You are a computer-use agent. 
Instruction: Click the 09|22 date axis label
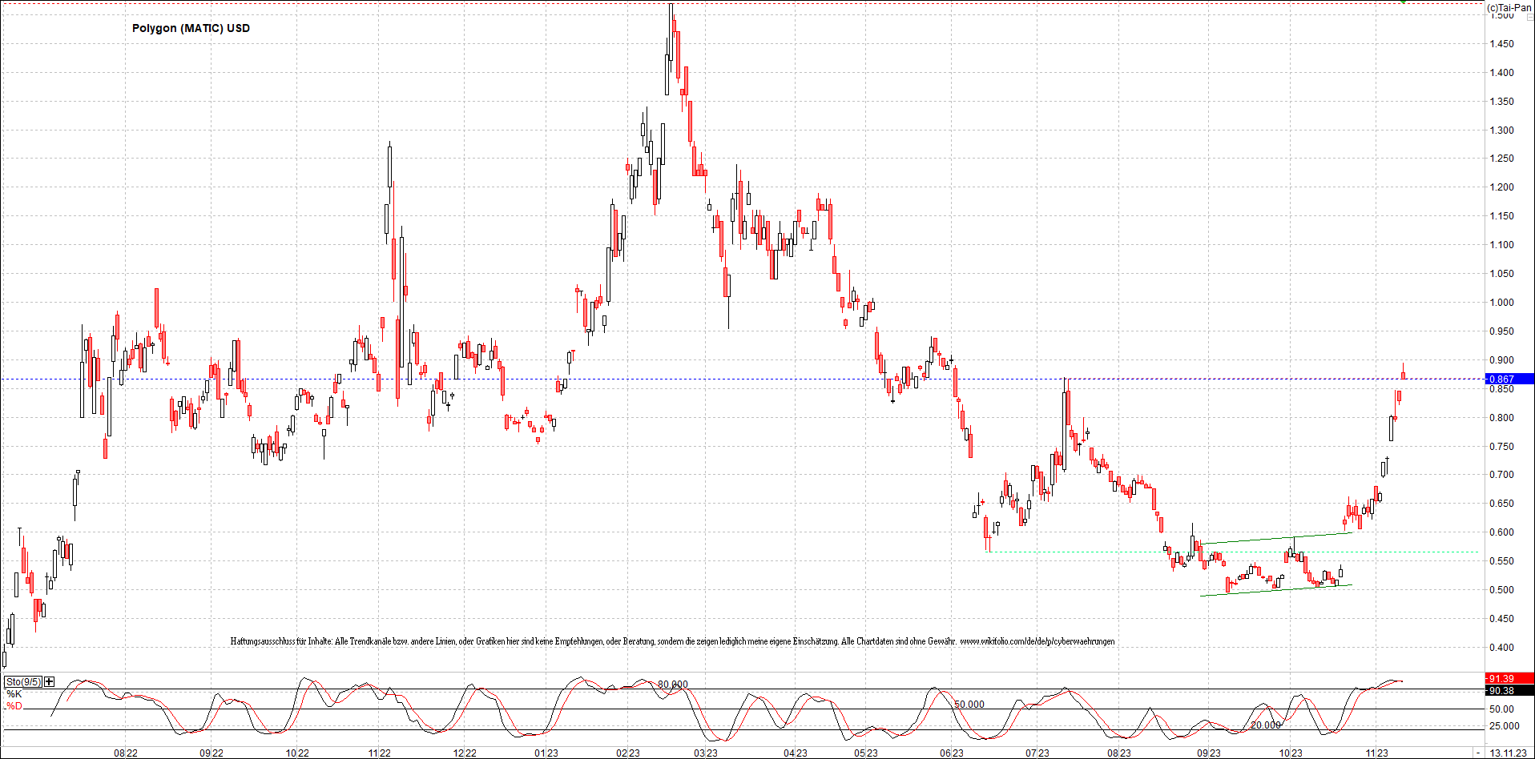click(212, 753)
